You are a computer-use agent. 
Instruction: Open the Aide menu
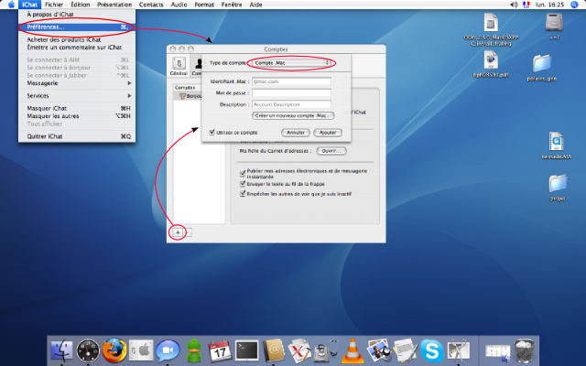click(x=255, y=5)
